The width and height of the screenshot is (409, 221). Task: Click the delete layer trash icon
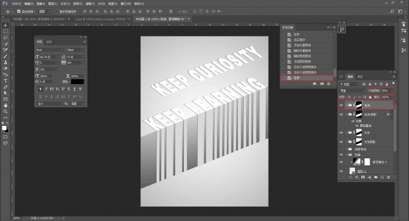point(388,177)
